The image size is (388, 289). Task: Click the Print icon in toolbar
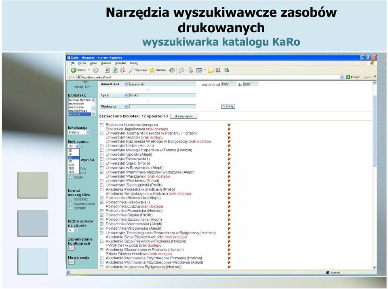190,70
